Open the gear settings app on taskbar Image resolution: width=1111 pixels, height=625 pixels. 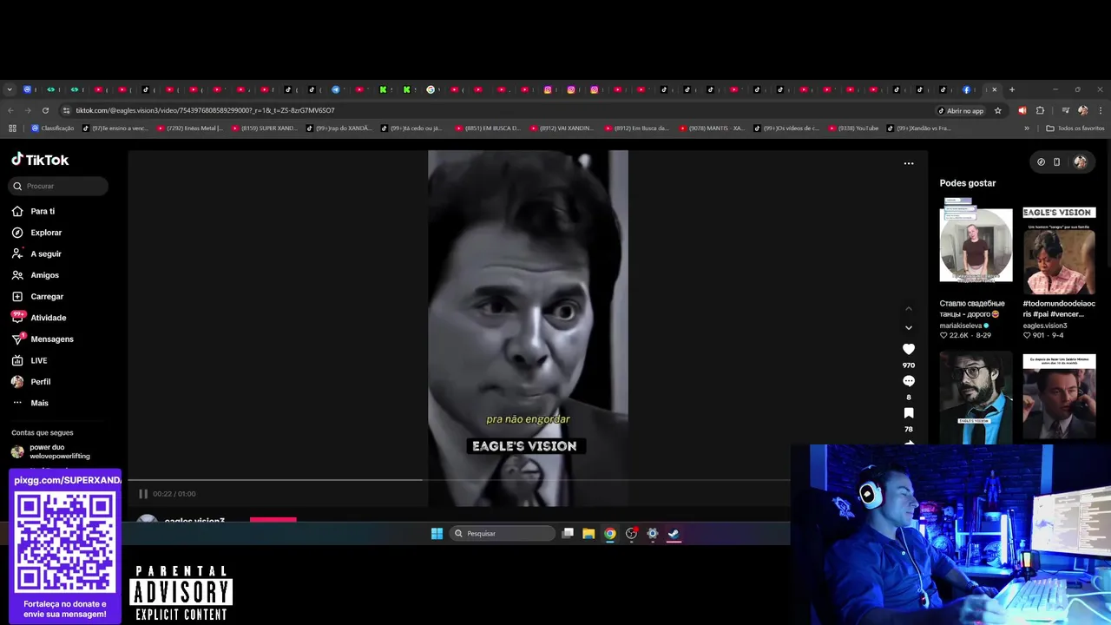pyautogui.click(x=653, y=534)
